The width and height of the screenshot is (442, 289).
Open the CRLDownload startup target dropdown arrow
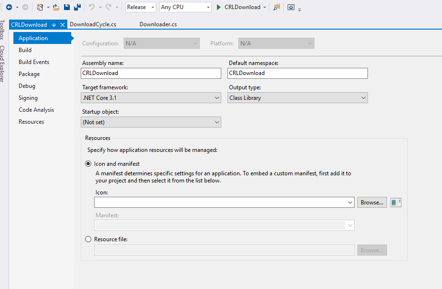point(265,7)
